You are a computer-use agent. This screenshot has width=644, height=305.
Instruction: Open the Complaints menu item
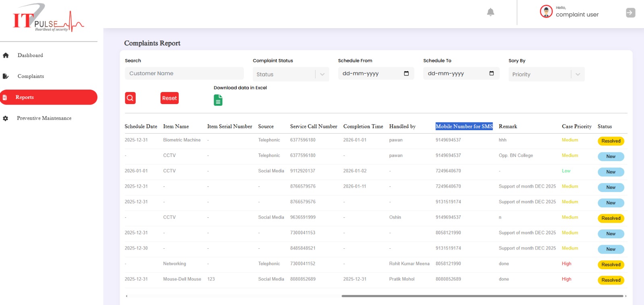coord(31,76)
